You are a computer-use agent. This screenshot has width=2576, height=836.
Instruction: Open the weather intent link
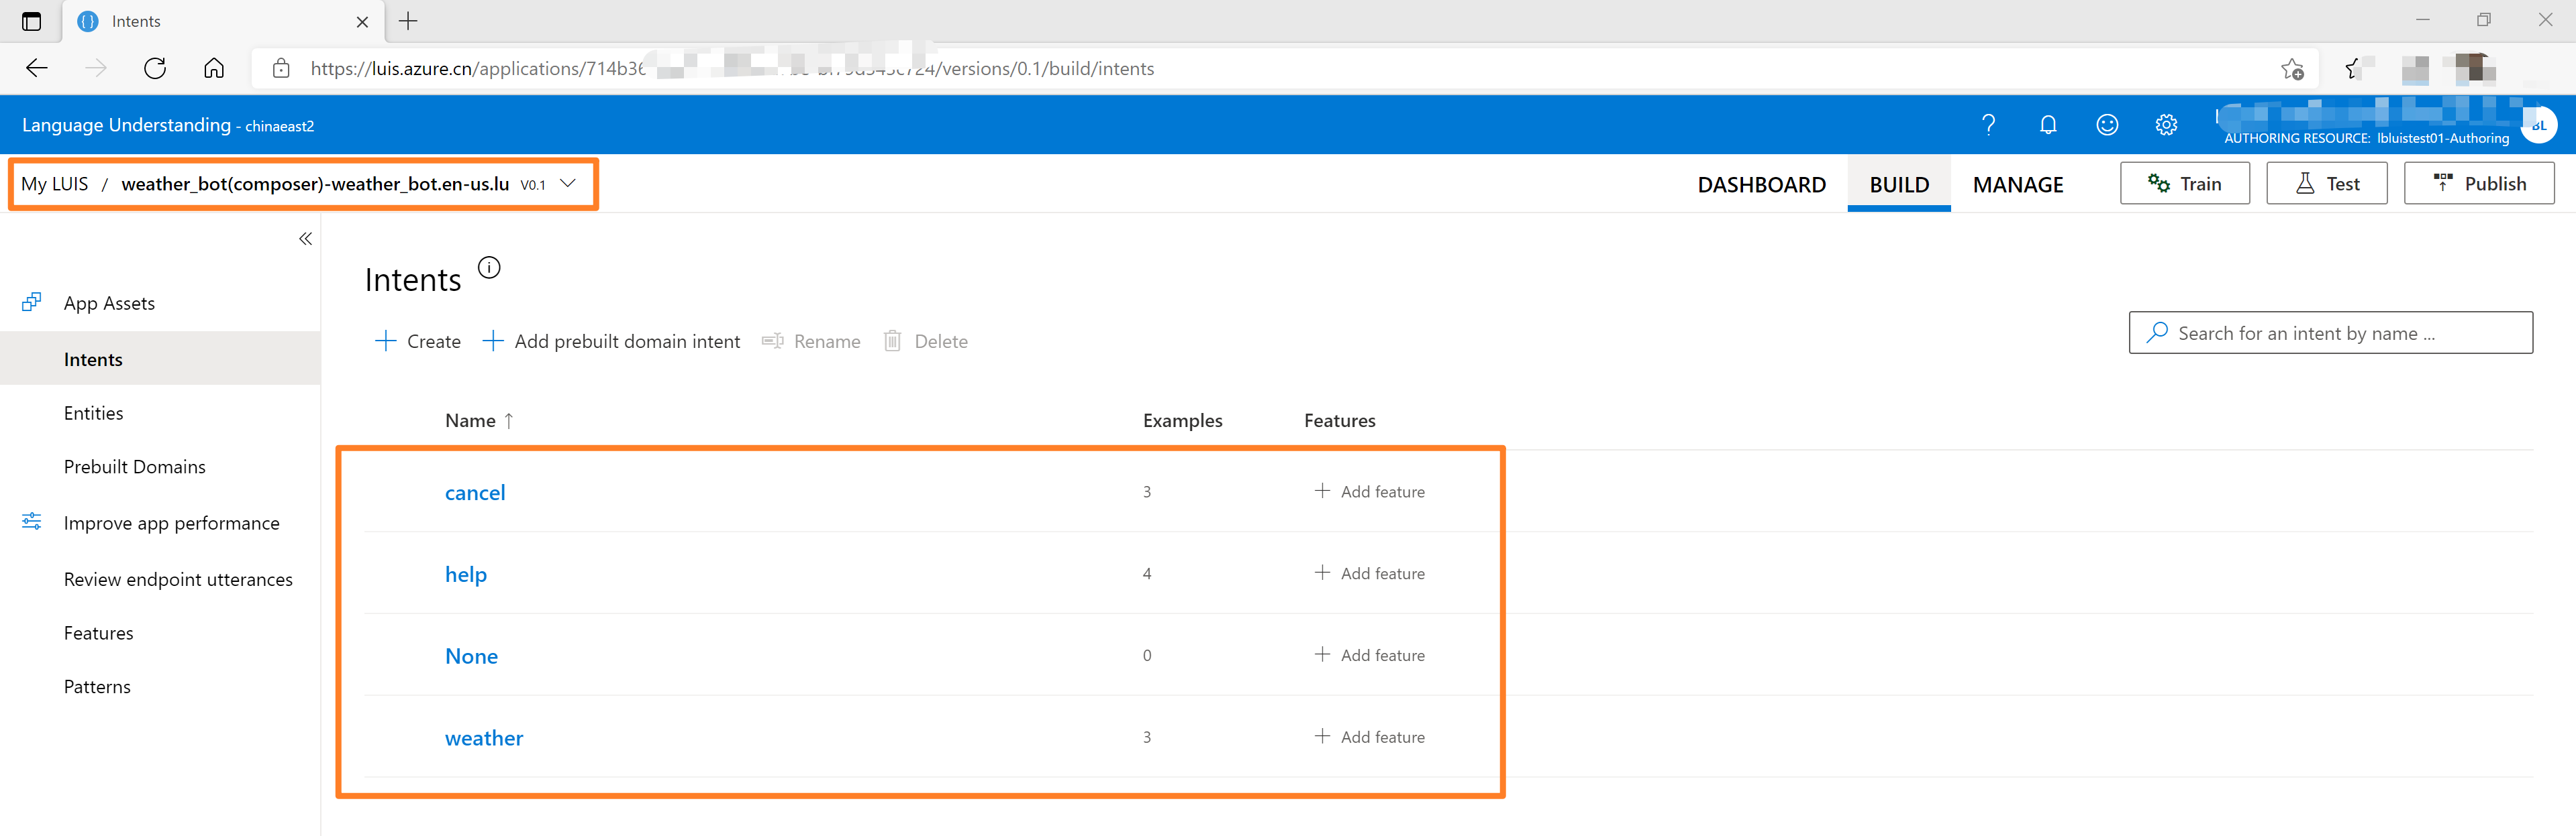(x=484, y=738)
